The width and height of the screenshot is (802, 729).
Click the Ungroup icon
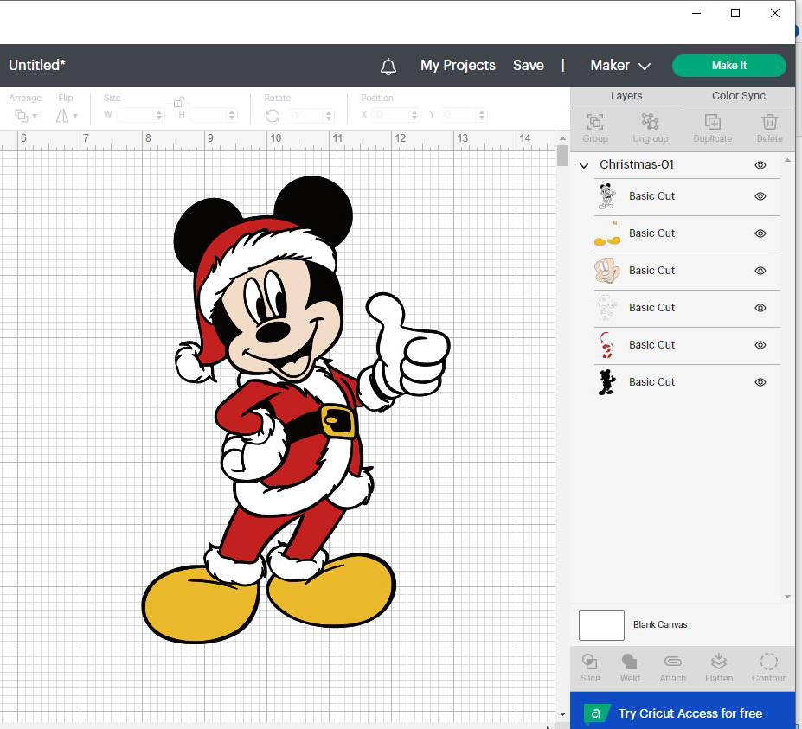(x=650, y=122)
